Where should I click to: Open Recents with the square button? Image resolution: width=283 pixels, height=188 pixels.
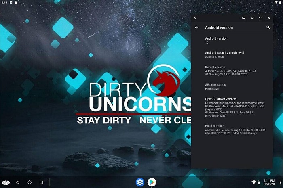click(41, 182)
